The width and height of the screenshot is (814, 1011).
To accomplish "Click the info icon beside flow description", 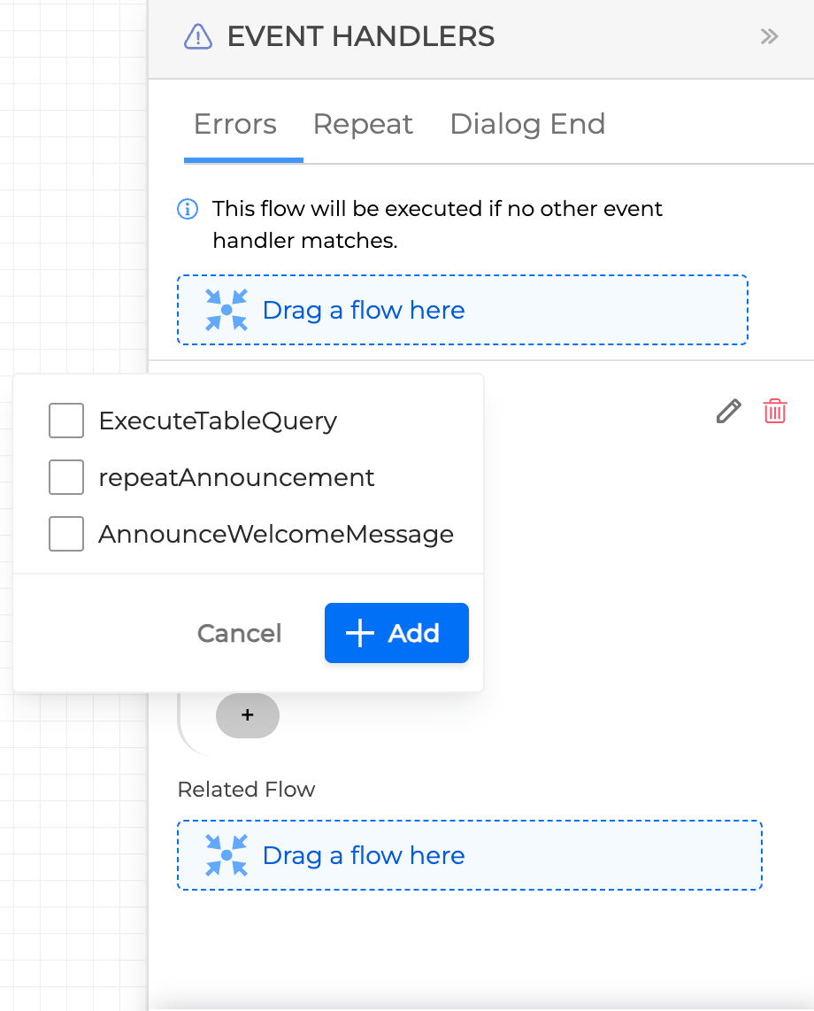I will tap(188, 209).
